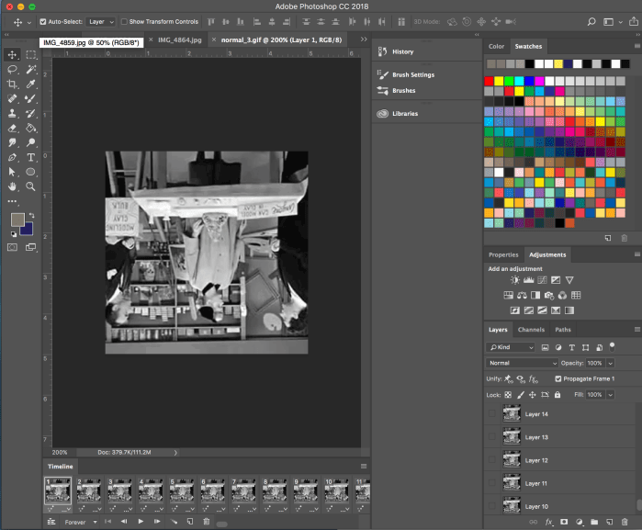Add a Levels adjustment

tap(529, 280)
